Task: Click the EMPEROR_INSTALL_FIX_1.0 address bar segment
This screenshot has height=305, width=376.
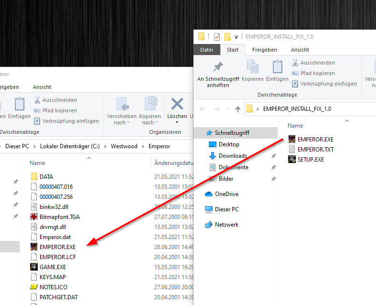Action: point(297,109)
